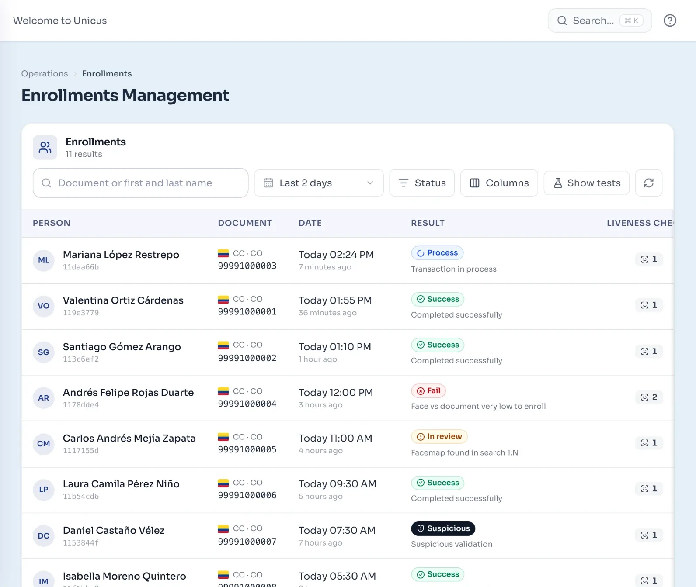
Task: Click the VO avatar for Valentina Ortiz Cárdenas
Action: point(44,306)
